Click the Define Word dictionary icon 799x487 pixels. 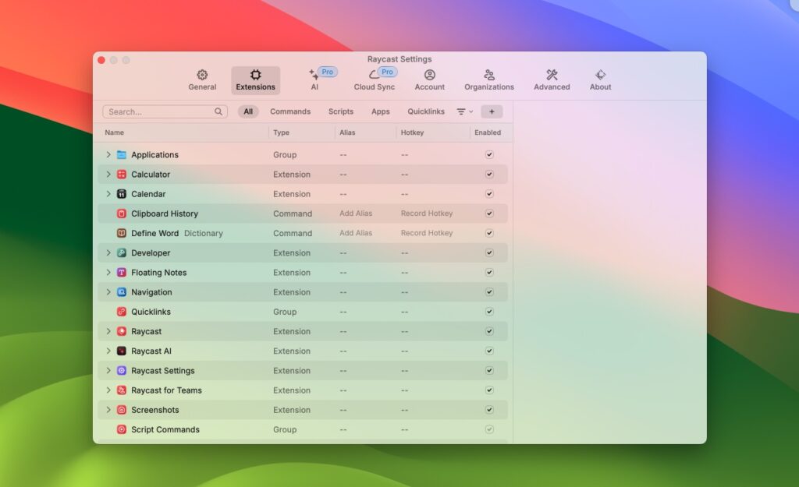(121, 232)
